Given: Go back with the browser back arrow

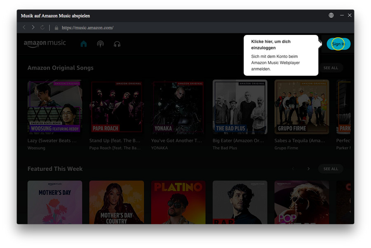Looking at the screenshot, I should point(24,28).
